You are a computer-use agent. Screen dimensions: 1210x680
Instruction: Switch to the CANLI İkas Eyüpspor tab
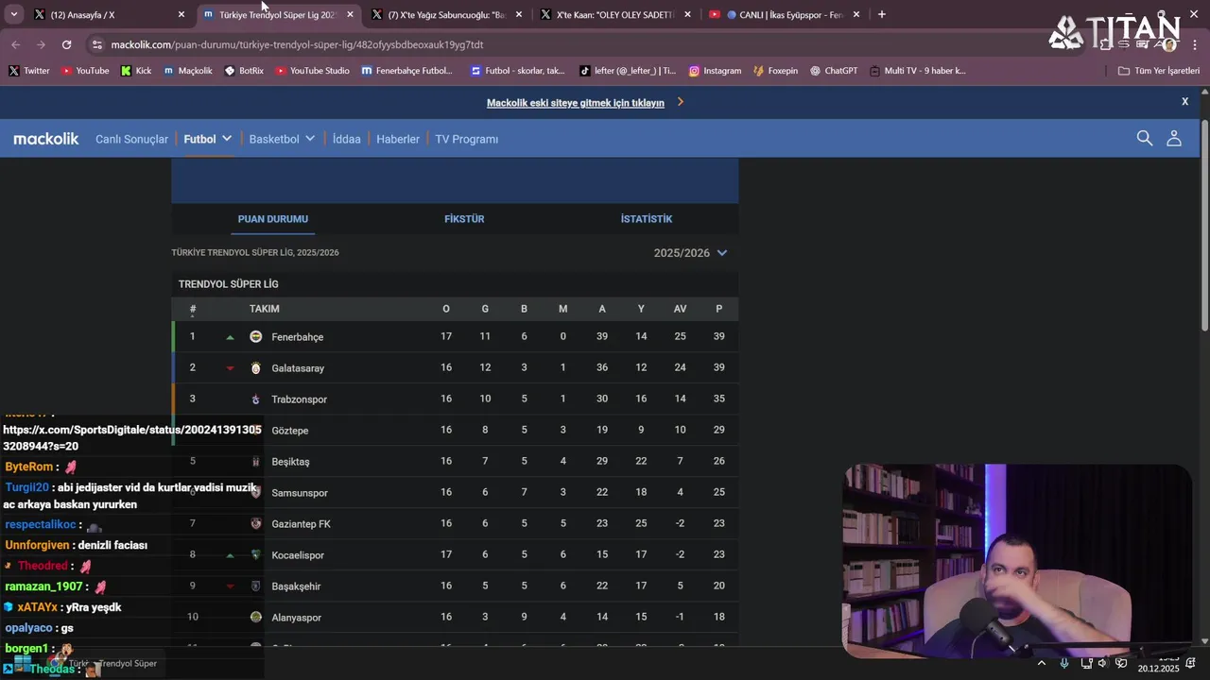click(784, 14)
